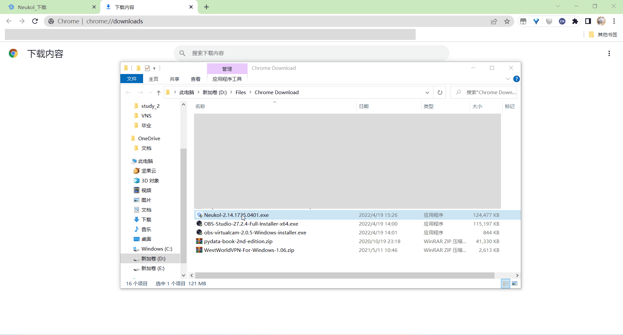The width and height of the screenshot is (623, 335).
Task: Click Files in the Explorer breadcrumb path
Action: click(x=241, y=92)
